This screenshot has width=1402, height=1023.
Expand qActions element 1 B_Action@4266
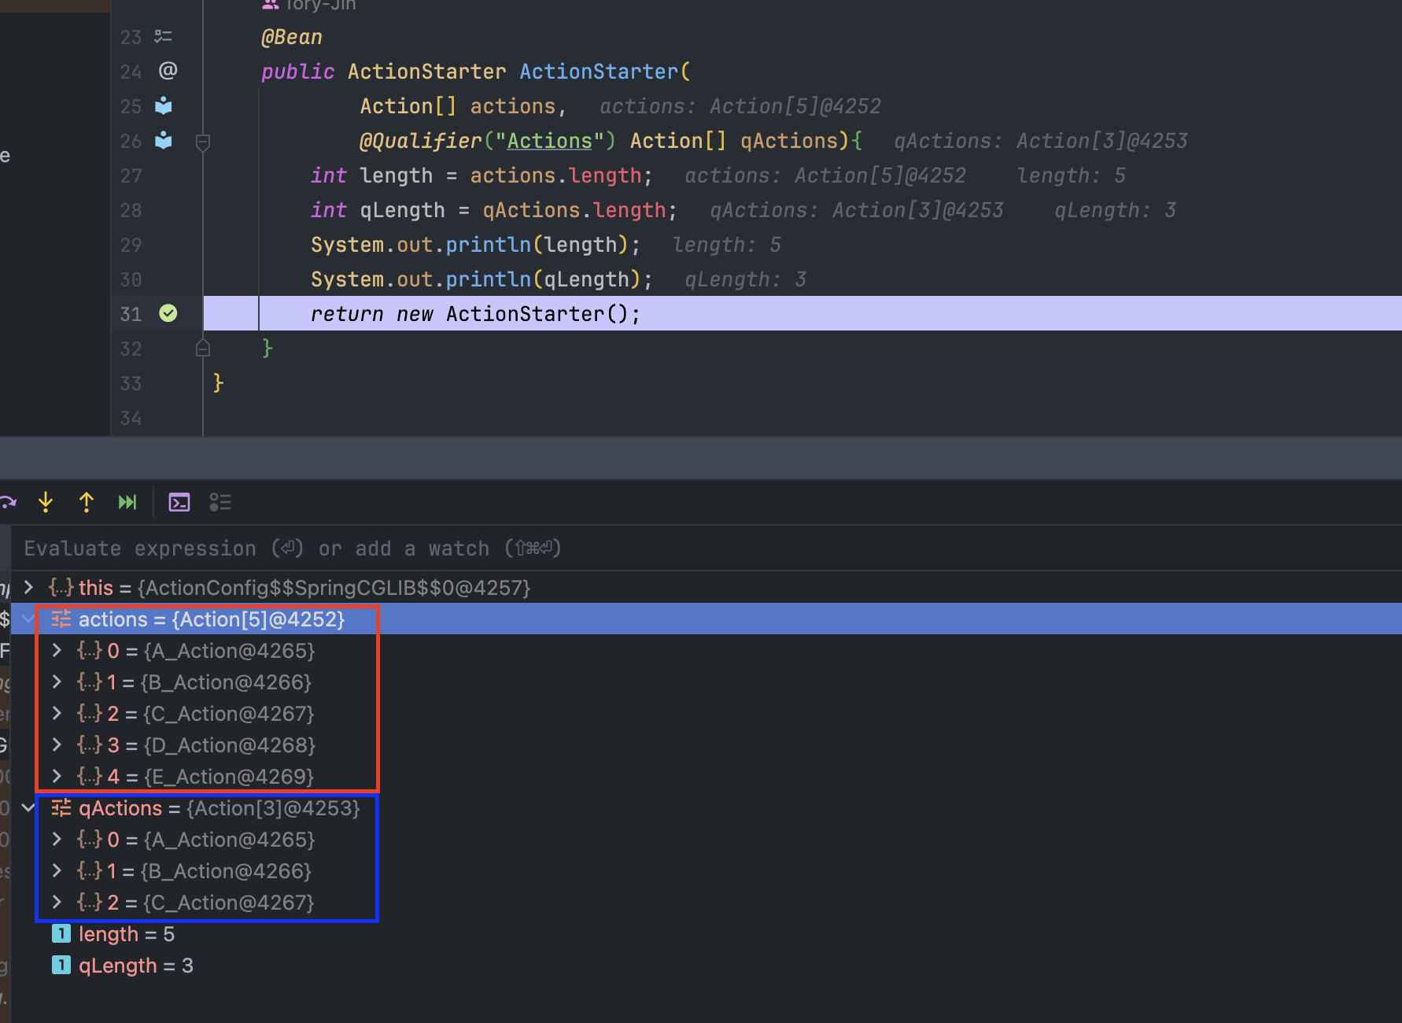(x=57, y=870)
